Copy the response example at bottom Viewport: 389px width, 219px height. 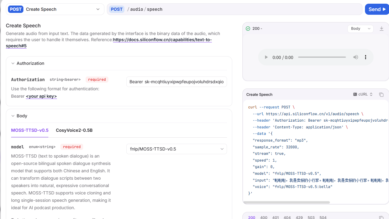[x=381, y=217]
